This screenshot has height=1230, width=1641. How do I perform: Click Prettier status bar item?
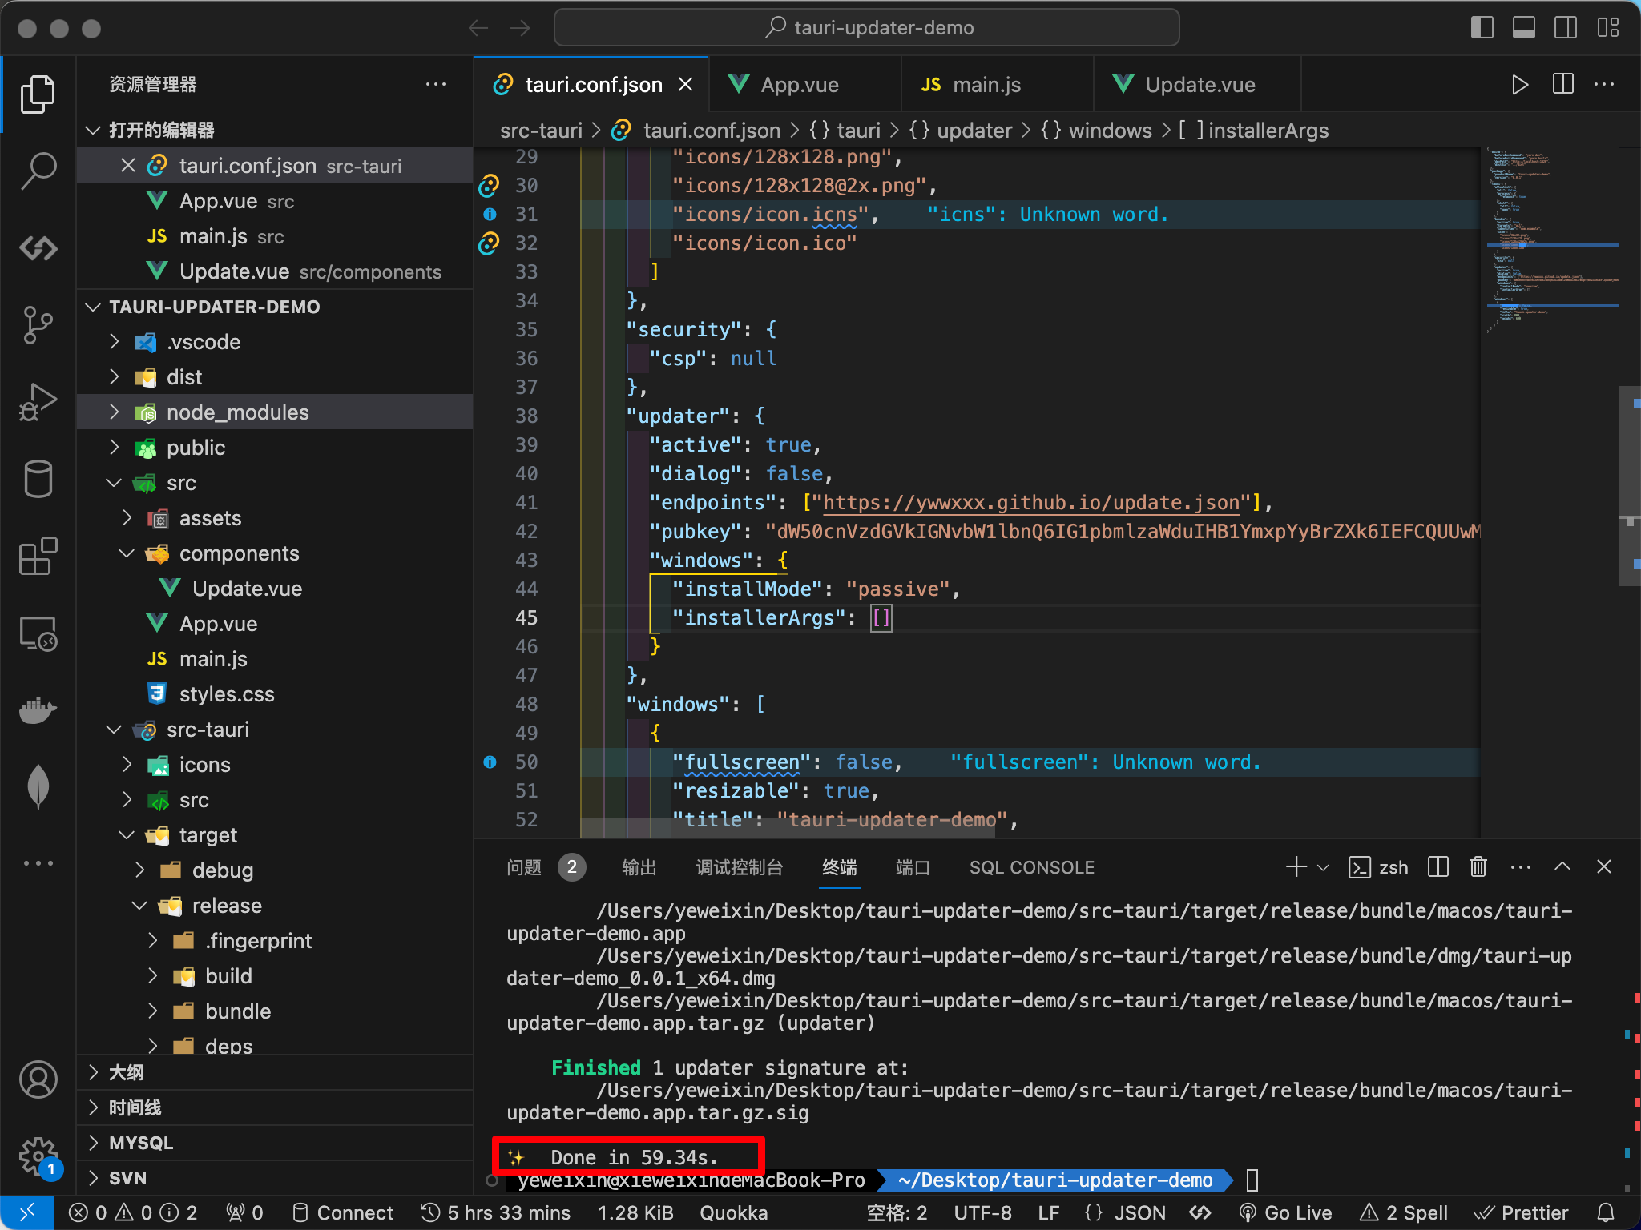tap(1521, 1212)
